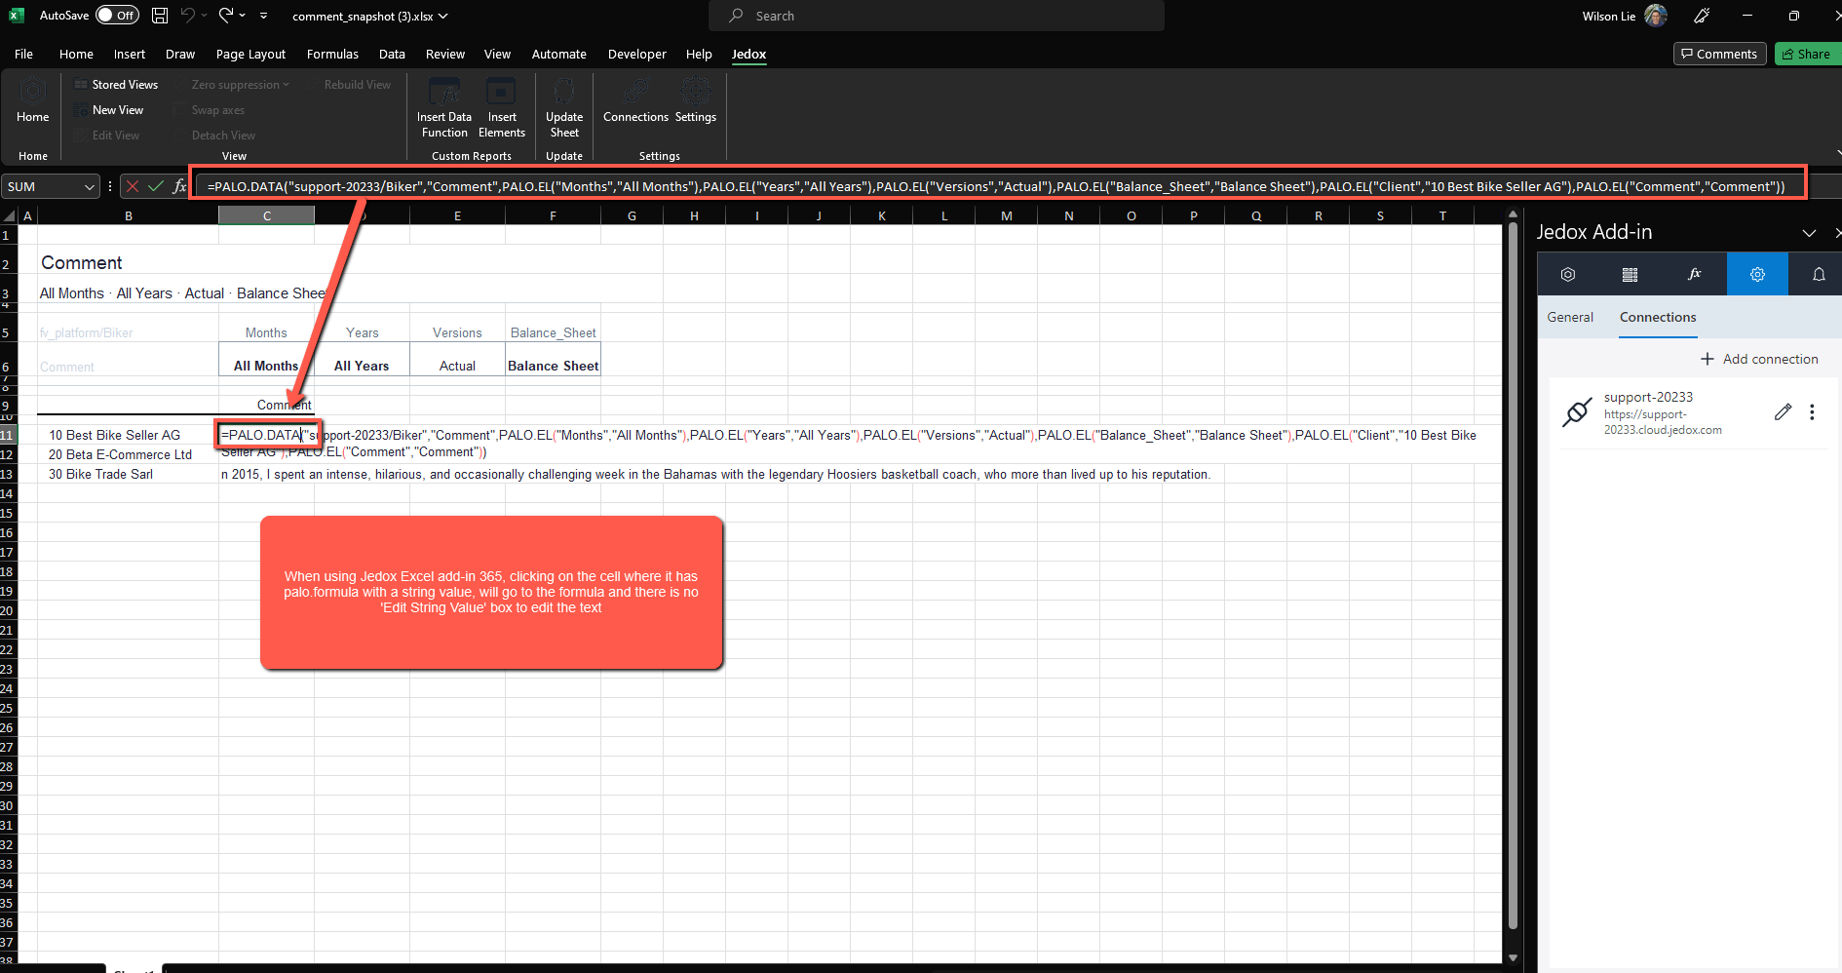The image size is (1842, 973).
Task: Open the file name dropdown in title bar
Action: point(443,17)
